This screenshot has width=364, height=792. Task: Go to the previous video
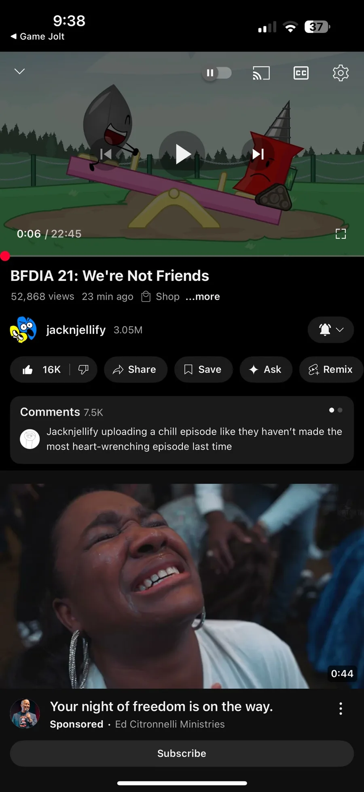(106, 154)
